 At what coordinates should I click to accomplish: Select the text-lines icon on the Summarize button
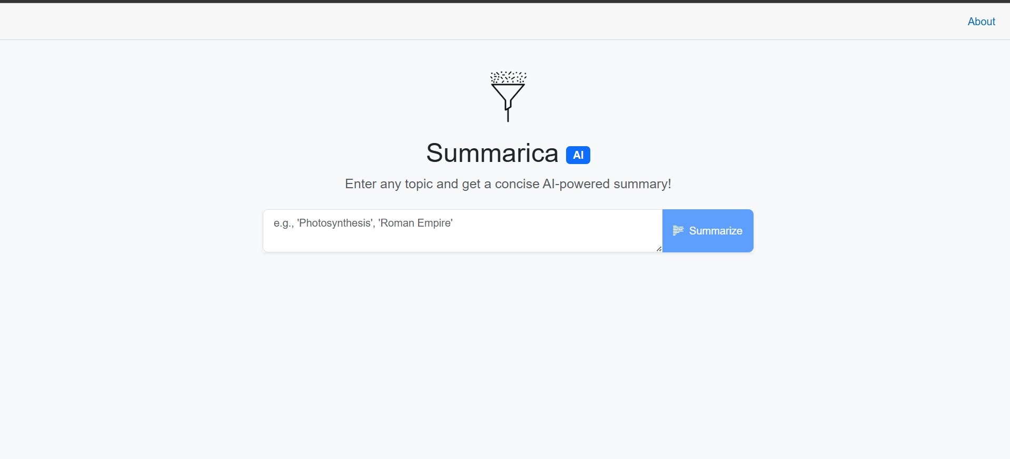[x=678, y=230]
